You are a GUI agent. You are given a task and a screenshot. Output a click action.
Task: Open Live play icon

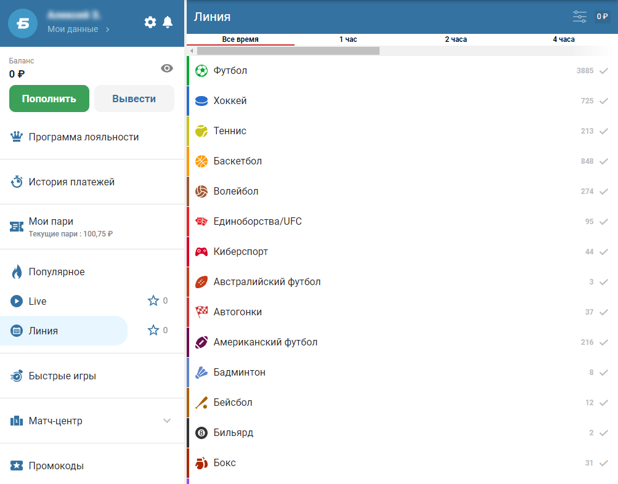[17, 301]
